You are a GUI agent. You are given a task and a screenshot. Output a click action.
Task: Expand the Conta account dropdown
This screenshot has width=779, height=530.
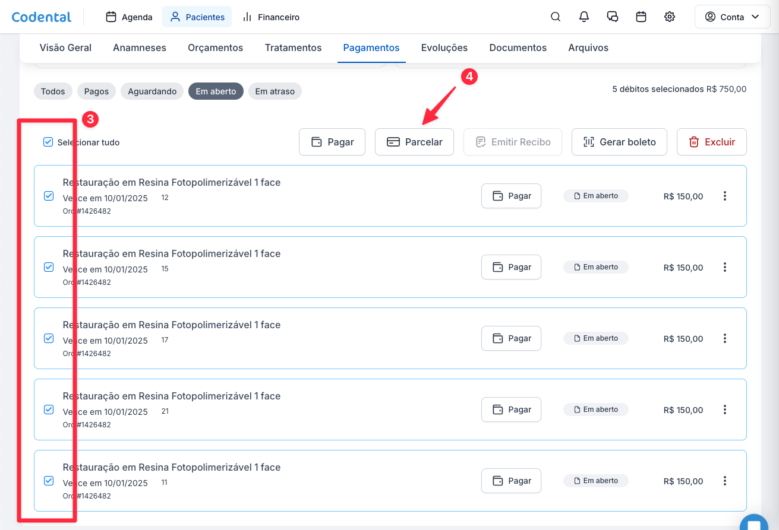[x=732, y=17]
